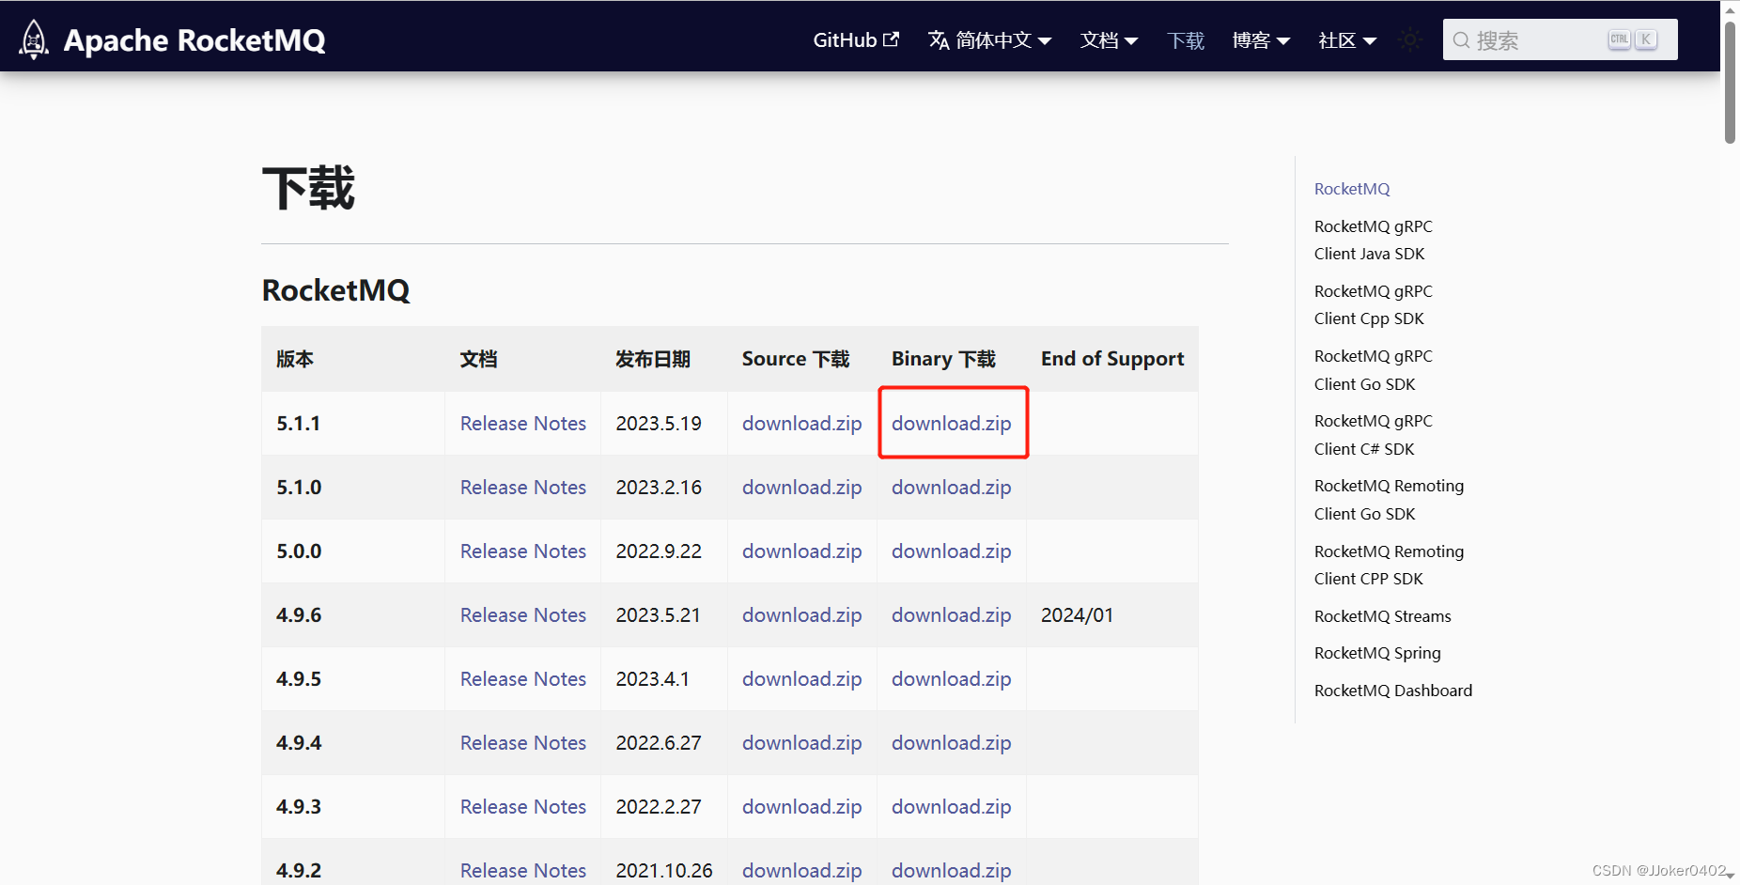
Task: Expand the 社区 dropdown menu
Action: click(x=1347, y=40)
